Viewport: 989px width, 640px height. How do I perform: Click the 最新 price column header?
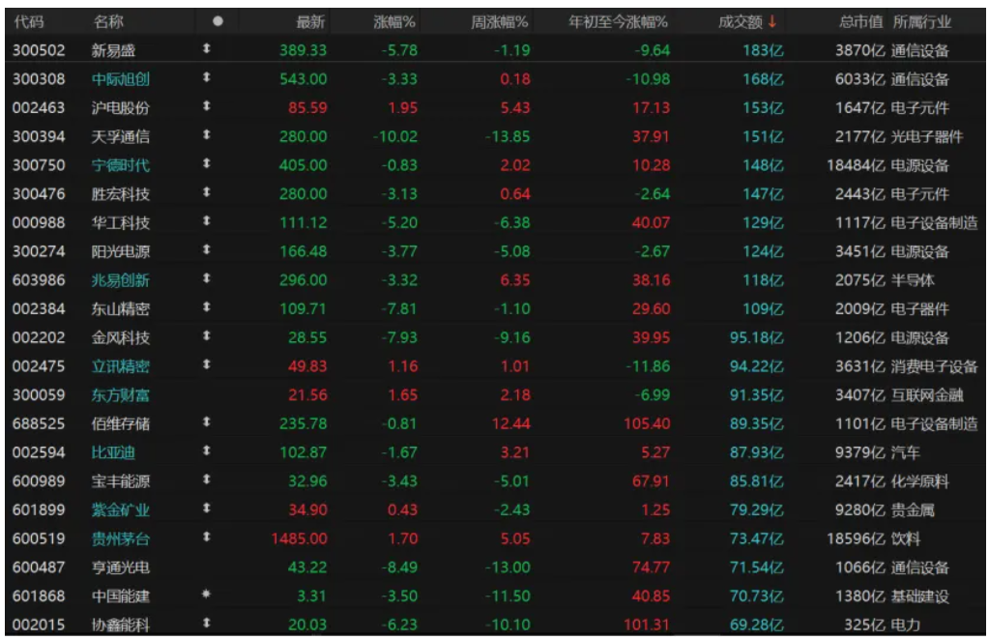tap(310, 21)
